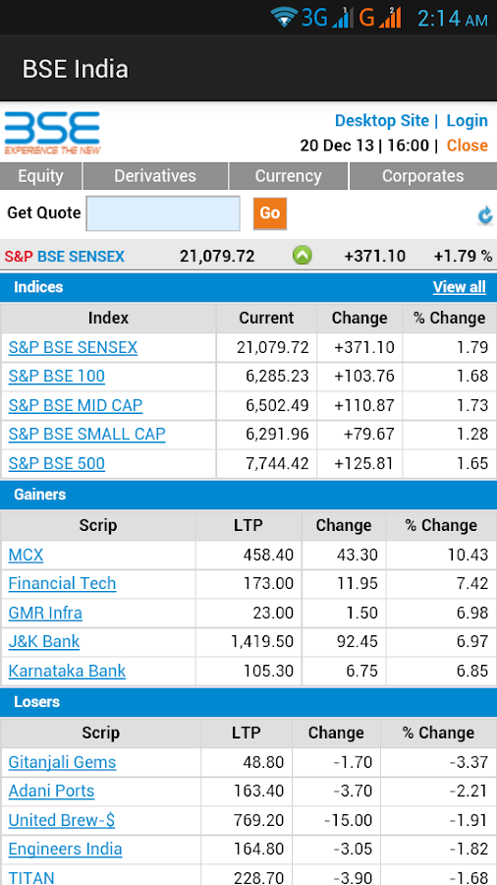Tap the Gainers LTP column header
The width and height of the screenshot is (497, 885).
coord(248,526)
